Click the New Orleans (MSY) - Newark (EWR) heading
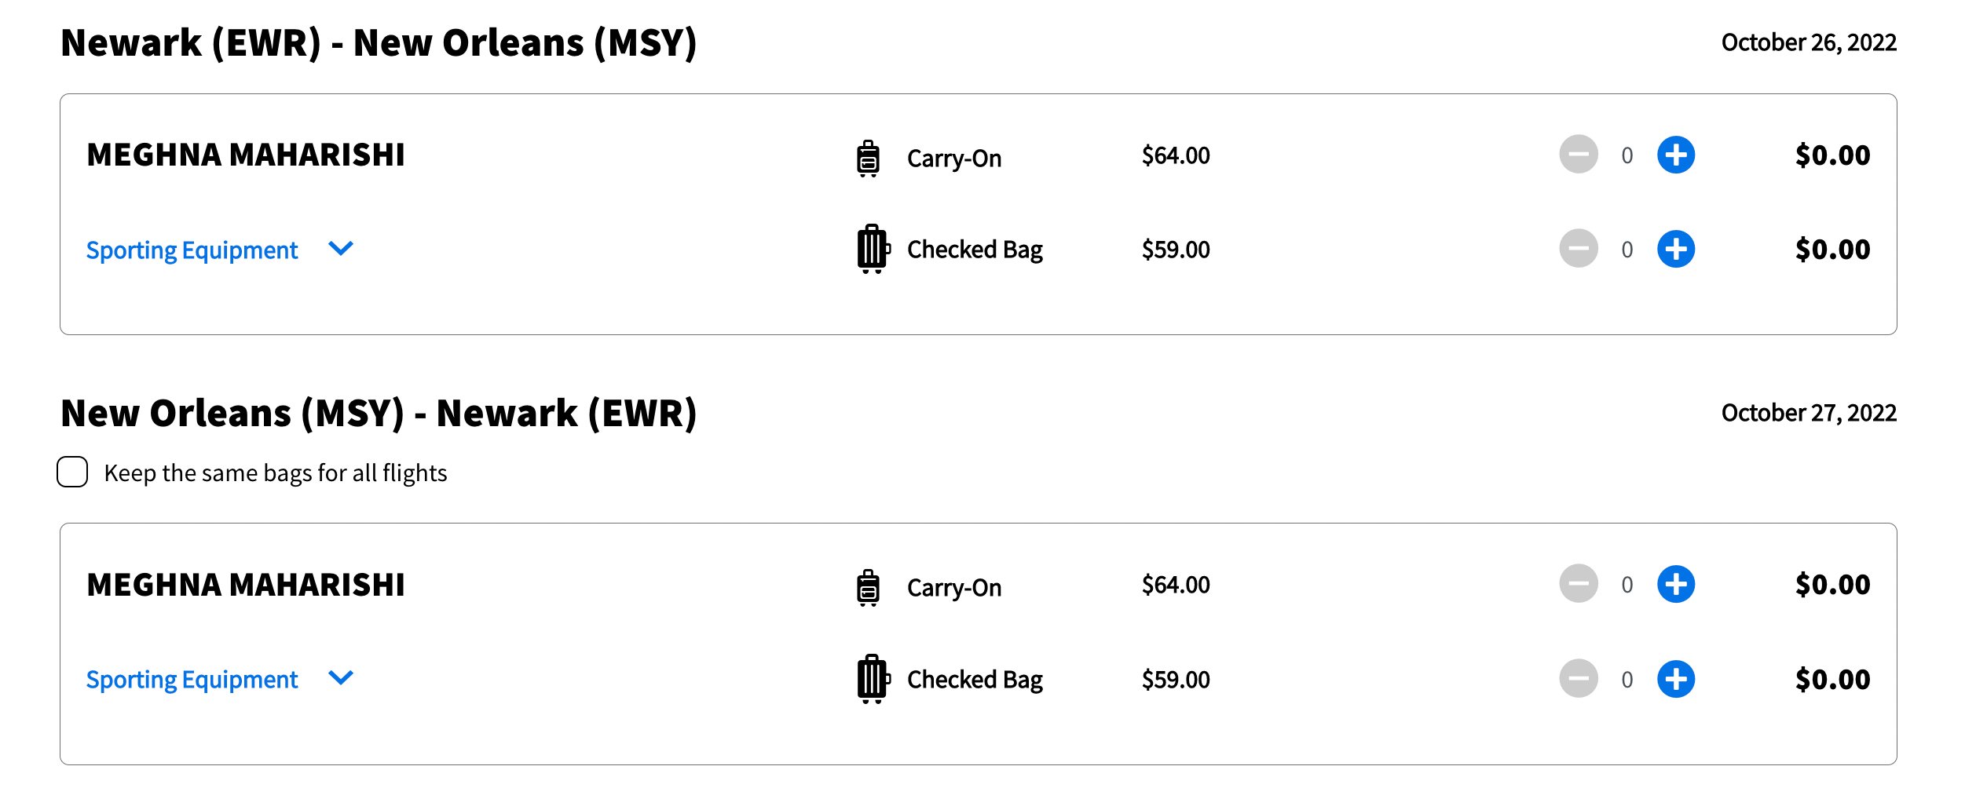Viewport: 1987px width, 799px height. coord(379,414)
